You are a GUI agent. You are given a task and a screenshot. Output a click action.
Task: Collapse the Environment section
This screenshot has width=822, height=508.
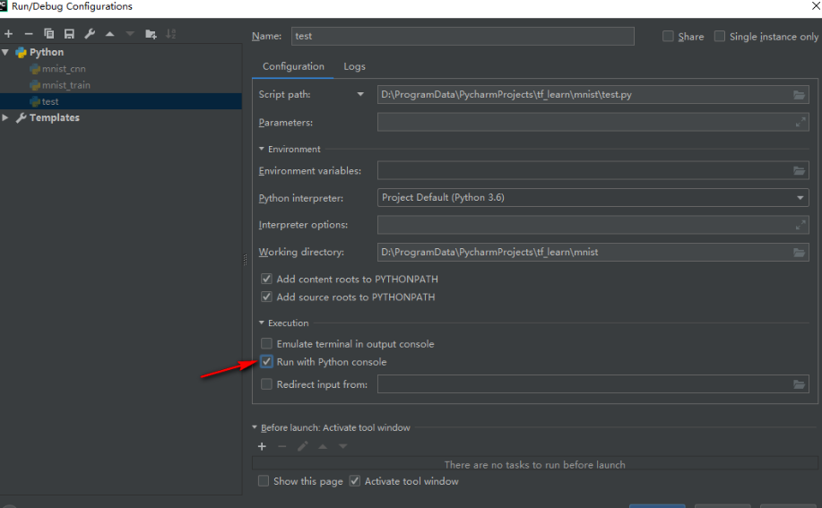262,150
